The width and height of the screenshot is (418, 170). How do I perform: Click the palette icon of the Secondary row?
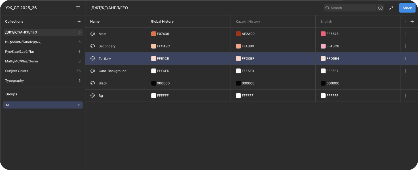coord(92,46)
